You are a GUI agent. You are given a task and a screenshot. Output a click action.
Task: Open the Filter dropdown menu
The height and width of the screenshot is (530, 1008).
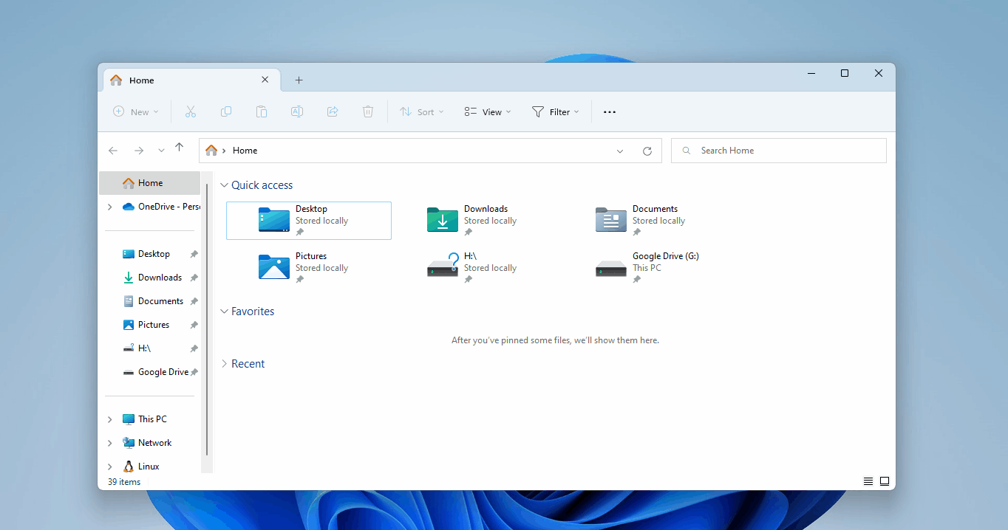[x=556, y=112]
